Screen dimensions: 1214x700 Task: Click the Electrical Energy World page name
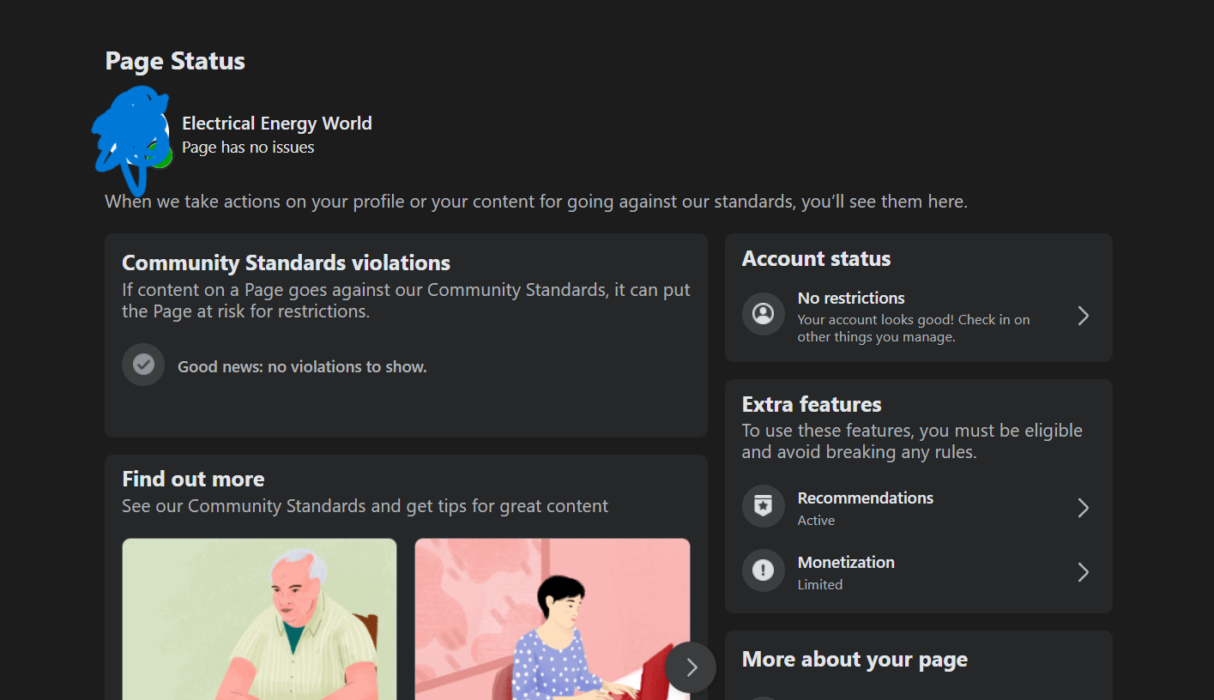276,124
